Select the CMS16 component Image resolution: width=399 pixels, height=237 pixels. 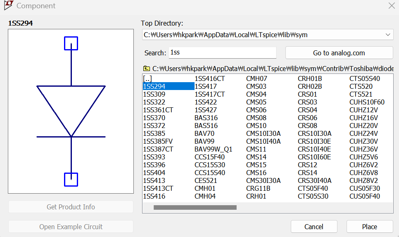coord(256,173)
